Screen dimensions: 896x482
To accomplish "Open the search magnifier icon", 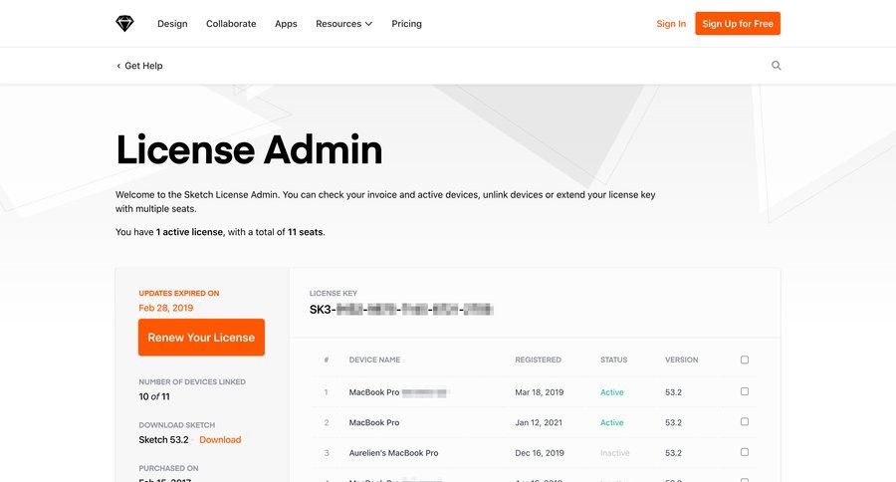I will coord(776,65).
